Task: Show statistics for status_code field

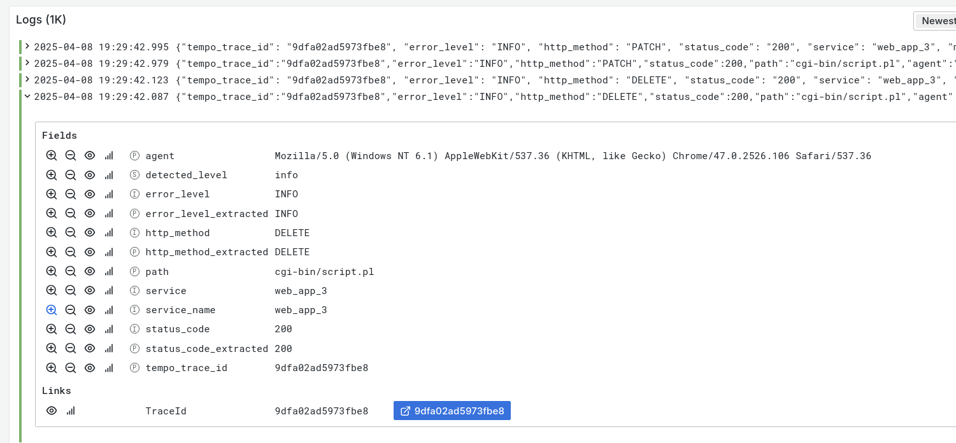Action: 109,329
